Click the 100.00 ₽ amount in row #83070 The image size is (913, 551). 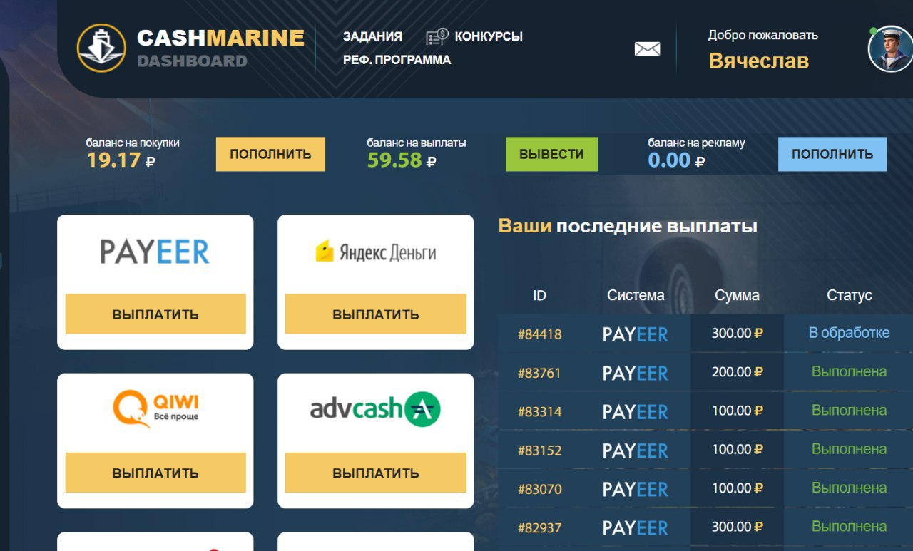[x=738, y=488]
